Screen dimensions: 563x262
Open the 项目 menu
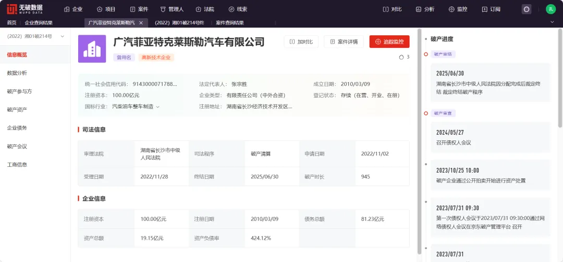click(106, 9)
